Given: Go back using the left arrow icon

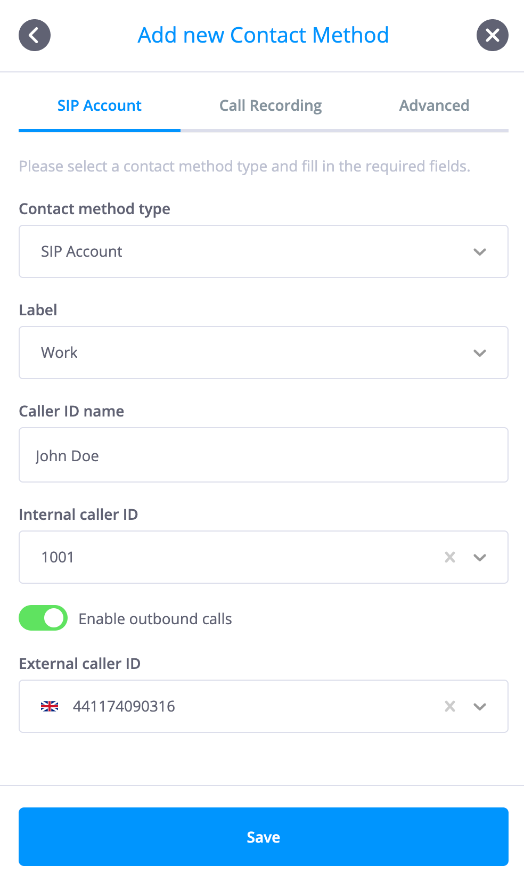Looking at the screenshot, I should (x=35, y=35).
